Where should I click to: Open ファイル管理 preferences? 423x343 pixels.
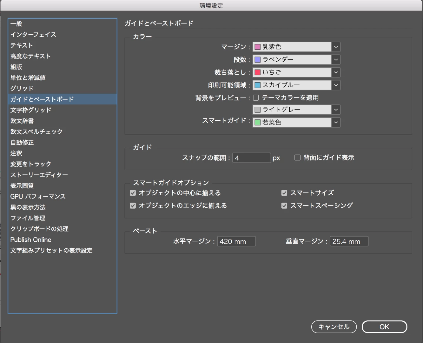pos(63,218)
